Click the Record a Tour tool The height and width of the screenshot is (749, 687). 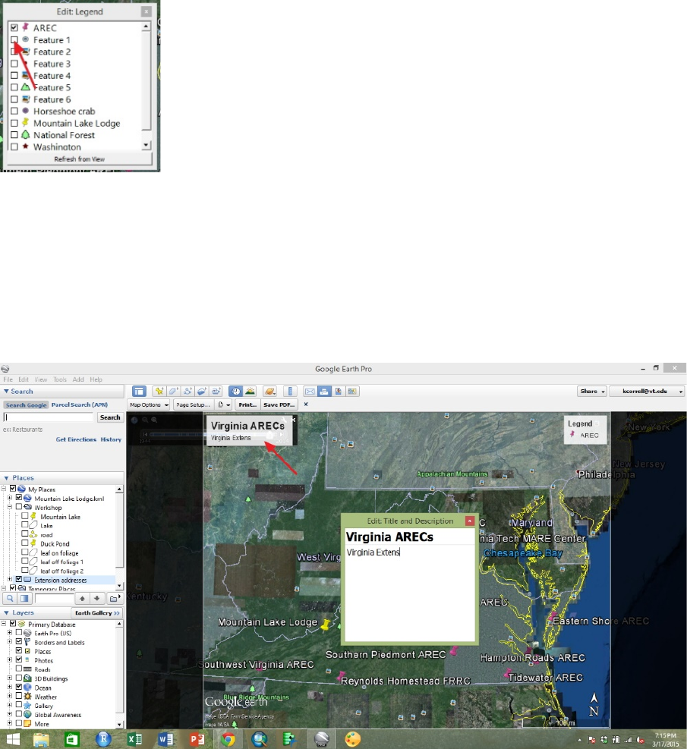click(x=216, y=392)
